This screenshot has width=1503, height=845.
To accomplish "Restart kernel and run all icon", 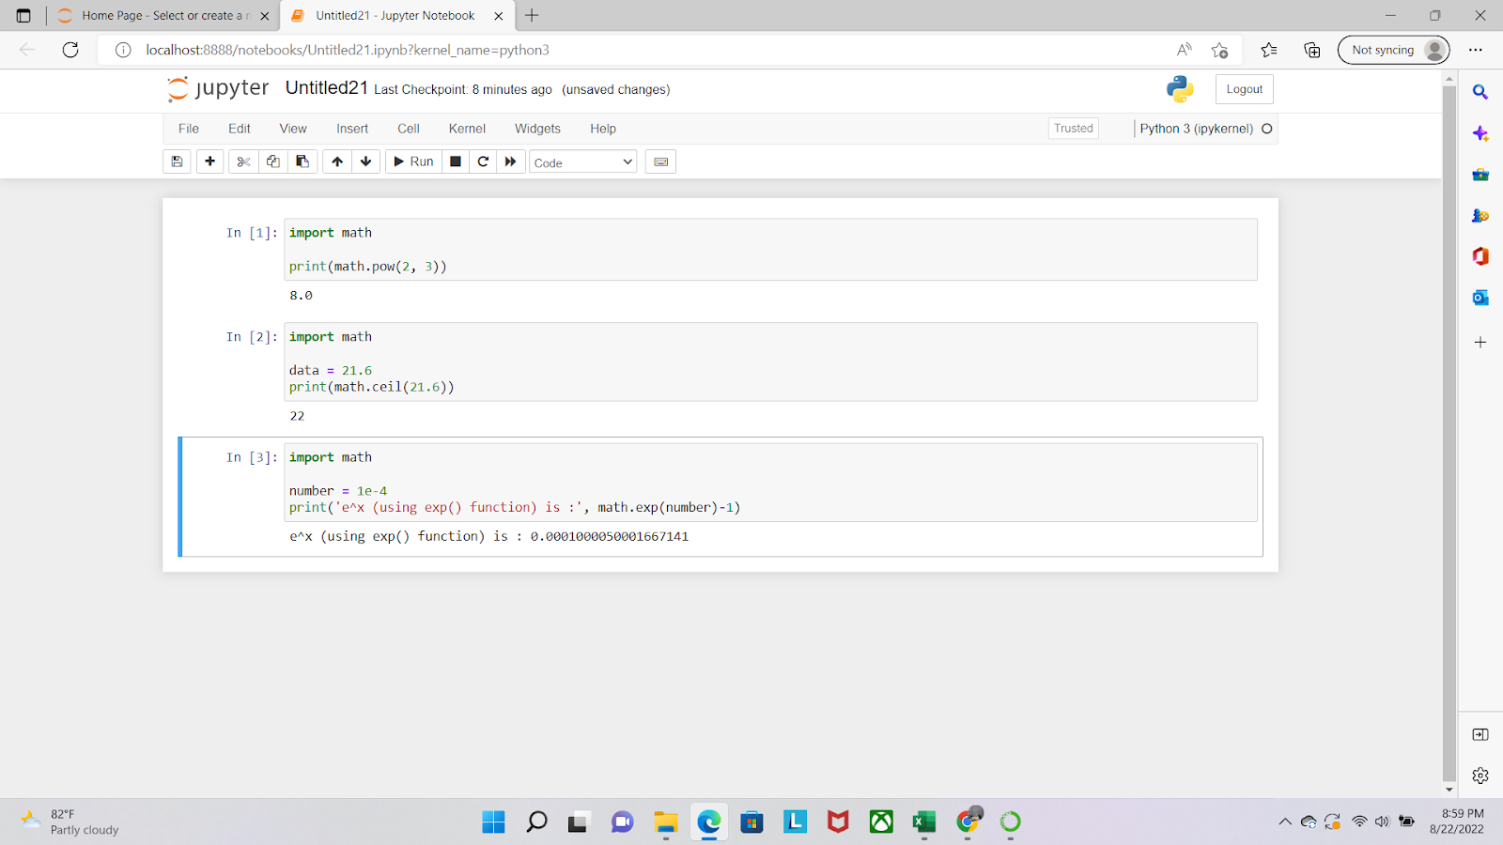I will click(510, 161).
